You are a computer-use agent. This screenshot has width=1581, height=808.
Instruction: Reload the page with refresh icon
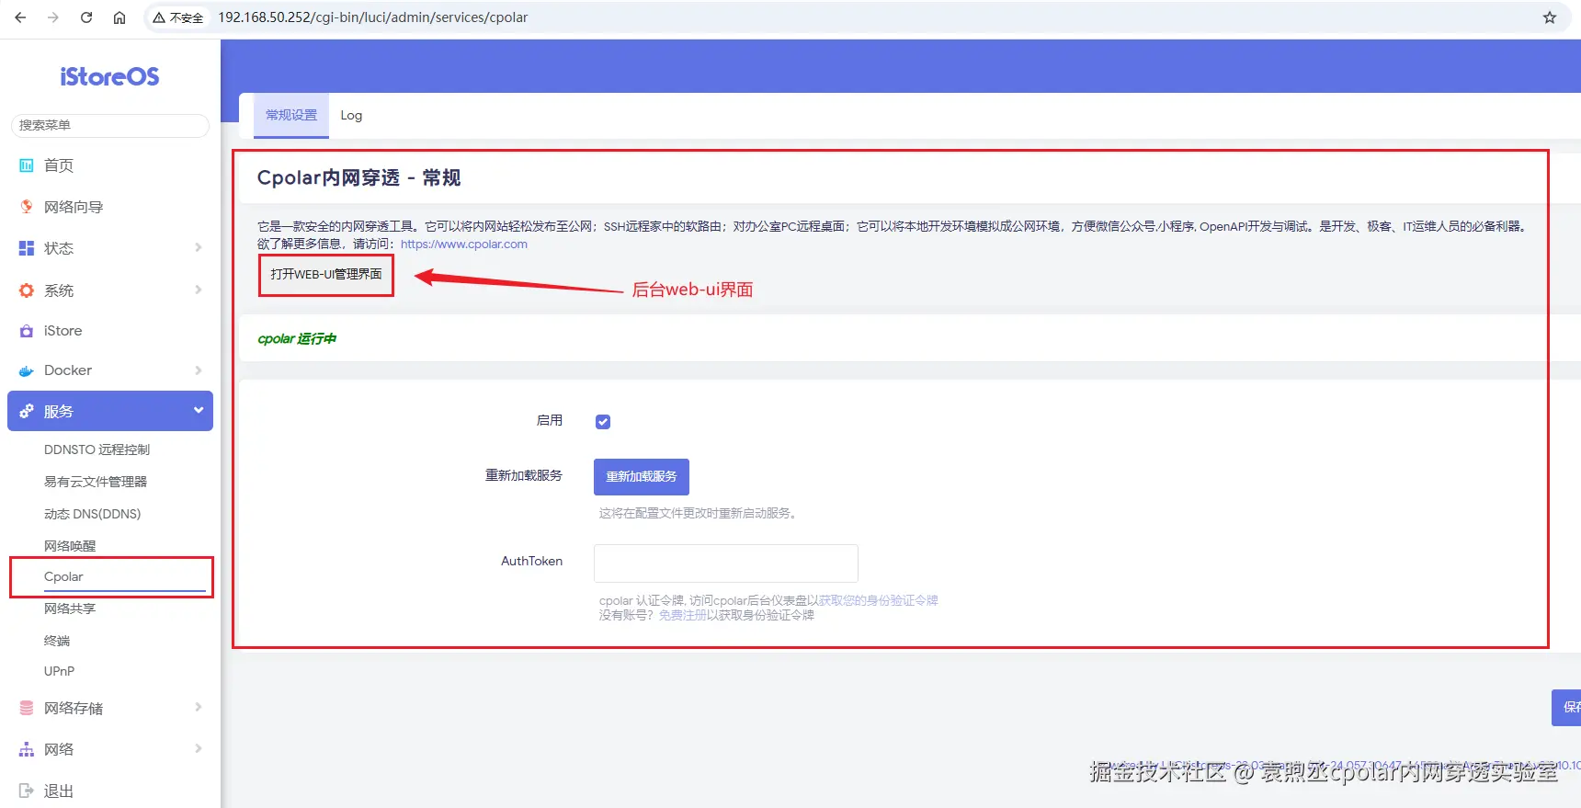[86, 17]
